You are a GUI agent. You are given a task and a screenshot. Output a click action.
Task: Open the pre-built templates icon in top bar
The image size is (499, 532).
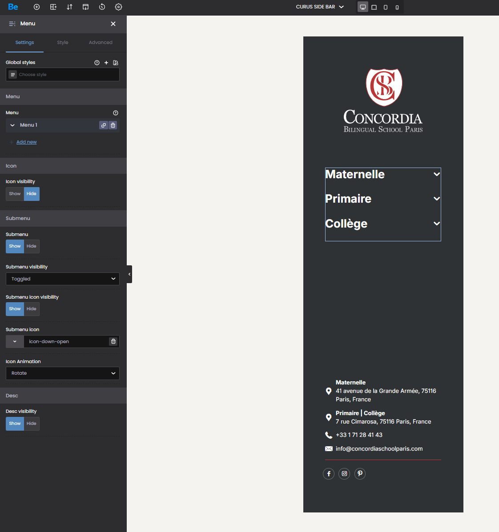[85, 7]
